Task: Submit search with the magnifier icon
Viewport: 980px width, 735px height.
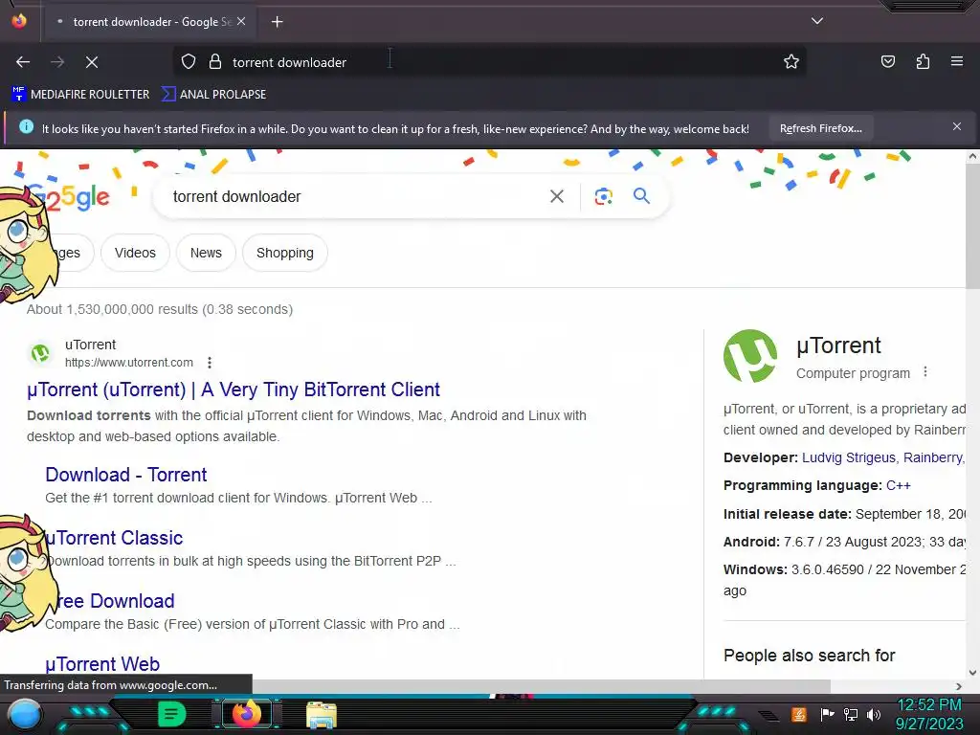Action: coord(641,196)
